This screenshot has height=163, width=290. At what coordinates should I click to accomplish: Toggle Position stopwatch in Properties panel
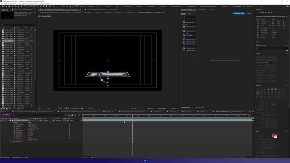(258, 24)
